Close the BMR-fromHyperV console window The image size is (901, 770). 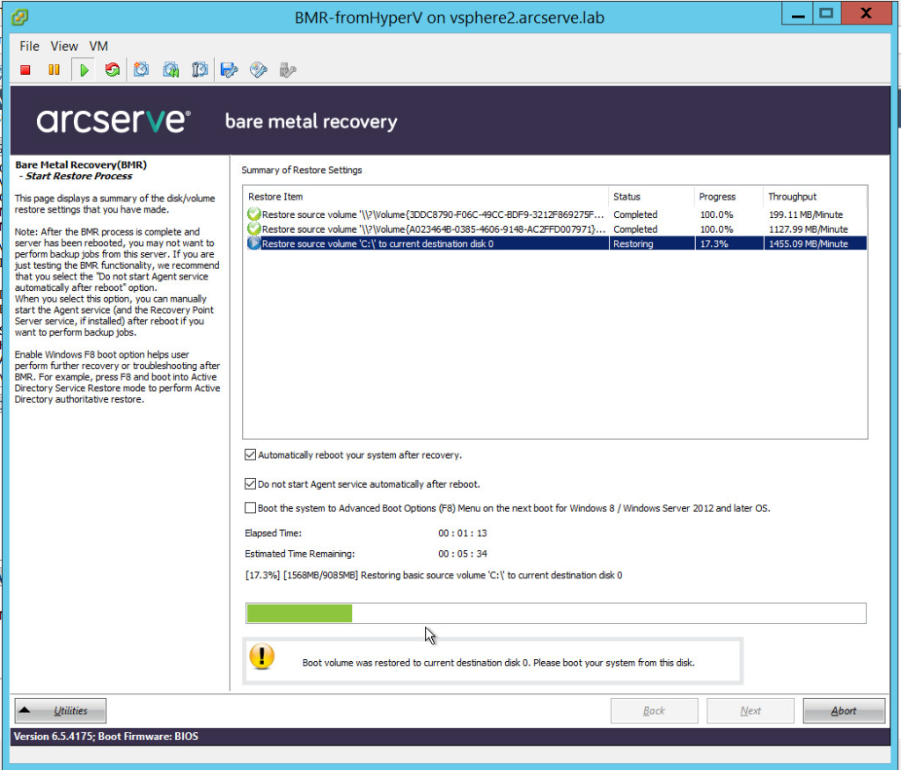point(866,14)
